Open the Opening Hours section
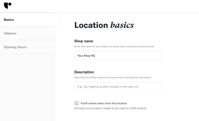 pyautogui.click(x=28, y=47)
